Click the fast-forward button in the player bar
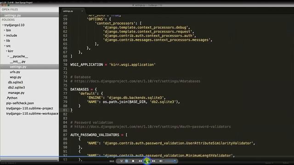294x165 pixels. tap(154, 161)
